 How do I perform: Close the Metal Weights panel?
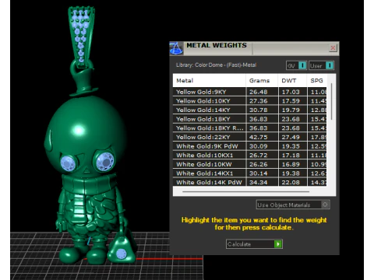pos(333,48)
